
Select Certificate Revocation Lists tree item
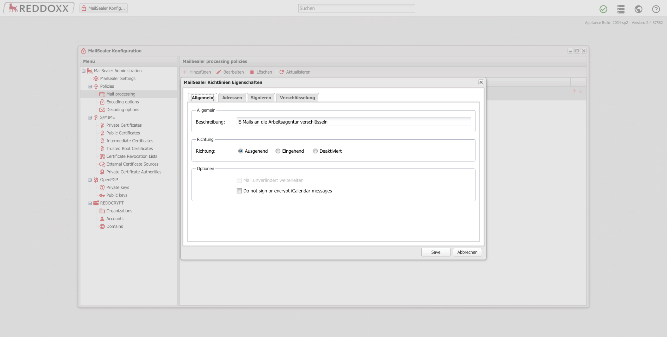click(132, 156)
